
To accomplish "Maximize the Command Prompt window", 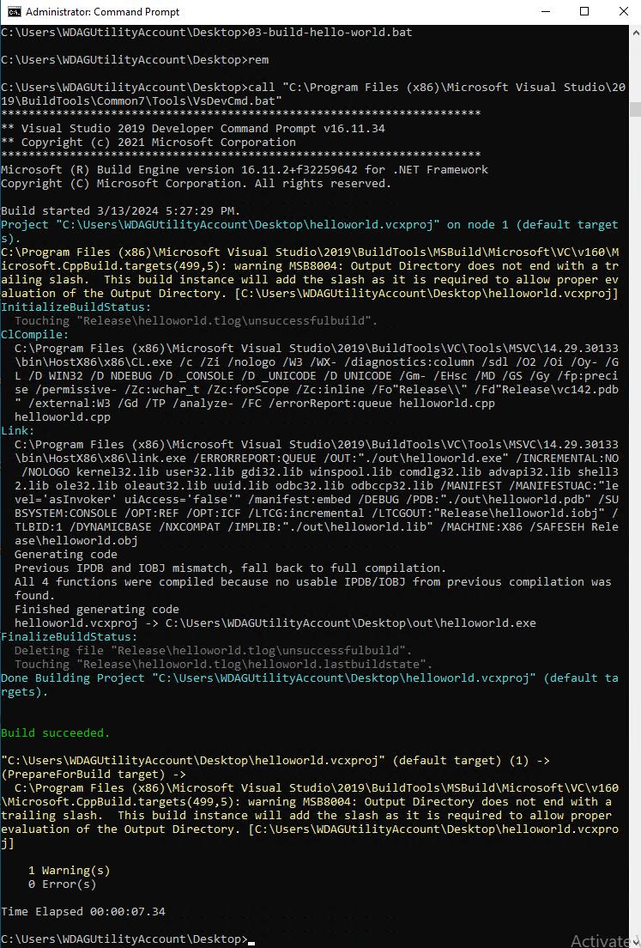I will (x=584, y=12).
